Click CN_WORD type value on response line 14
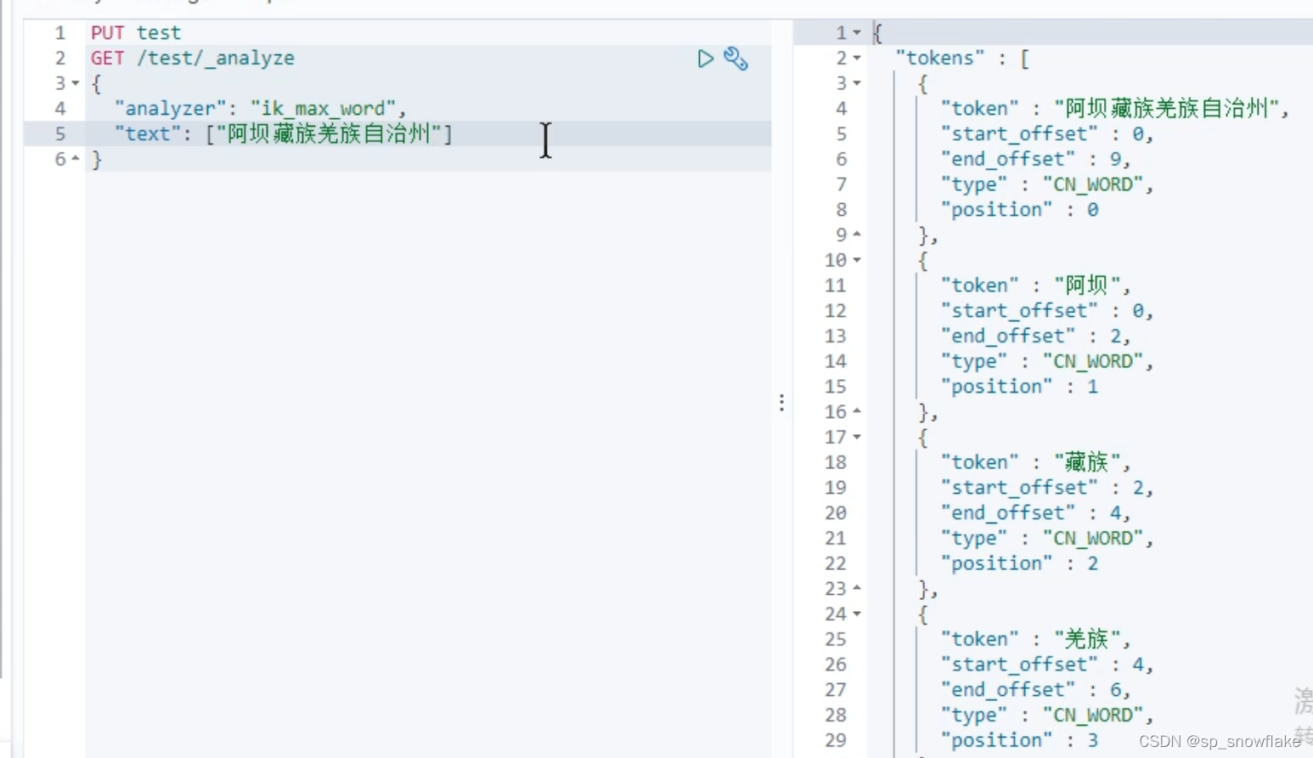This screenshot has width=1313, height=758. point(1093,361)
